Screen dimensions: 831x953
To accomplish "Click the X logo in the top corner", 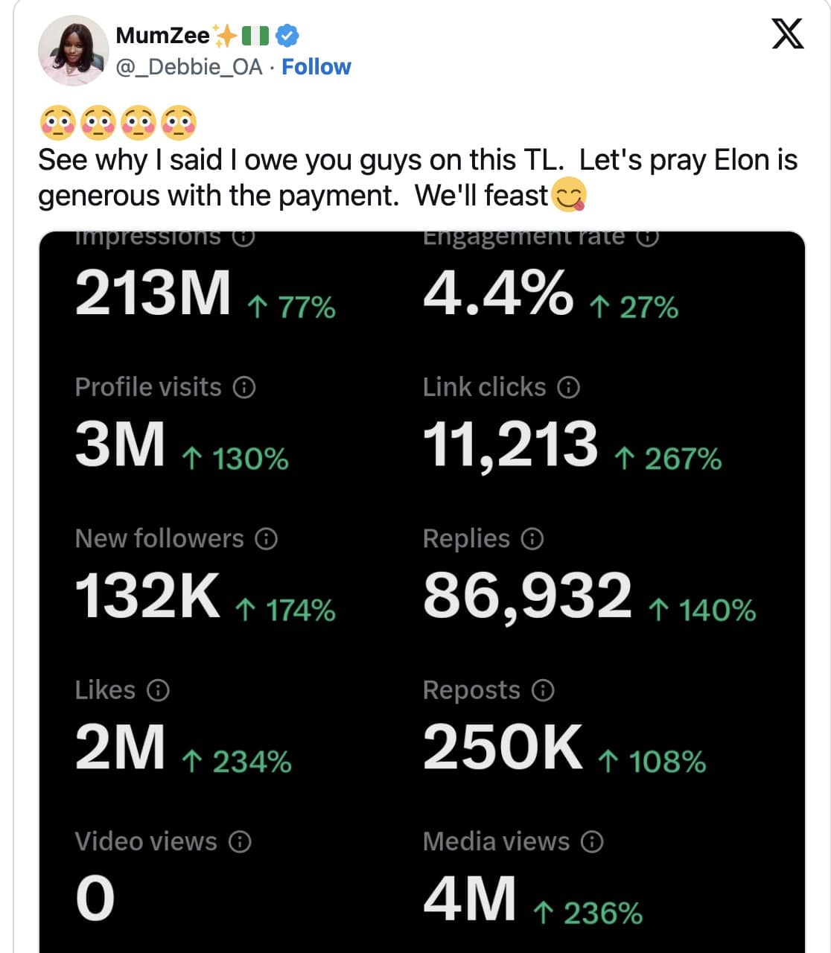I will click(787, 34).
